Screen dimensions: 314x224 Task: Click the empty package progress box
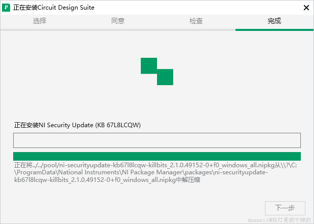157,140
